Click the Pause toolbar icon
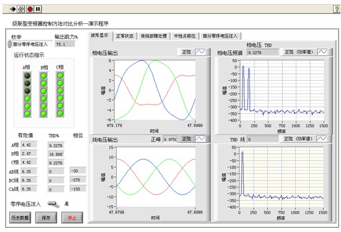Viewport: 341px width, 232px height. (x=38, y=9)
